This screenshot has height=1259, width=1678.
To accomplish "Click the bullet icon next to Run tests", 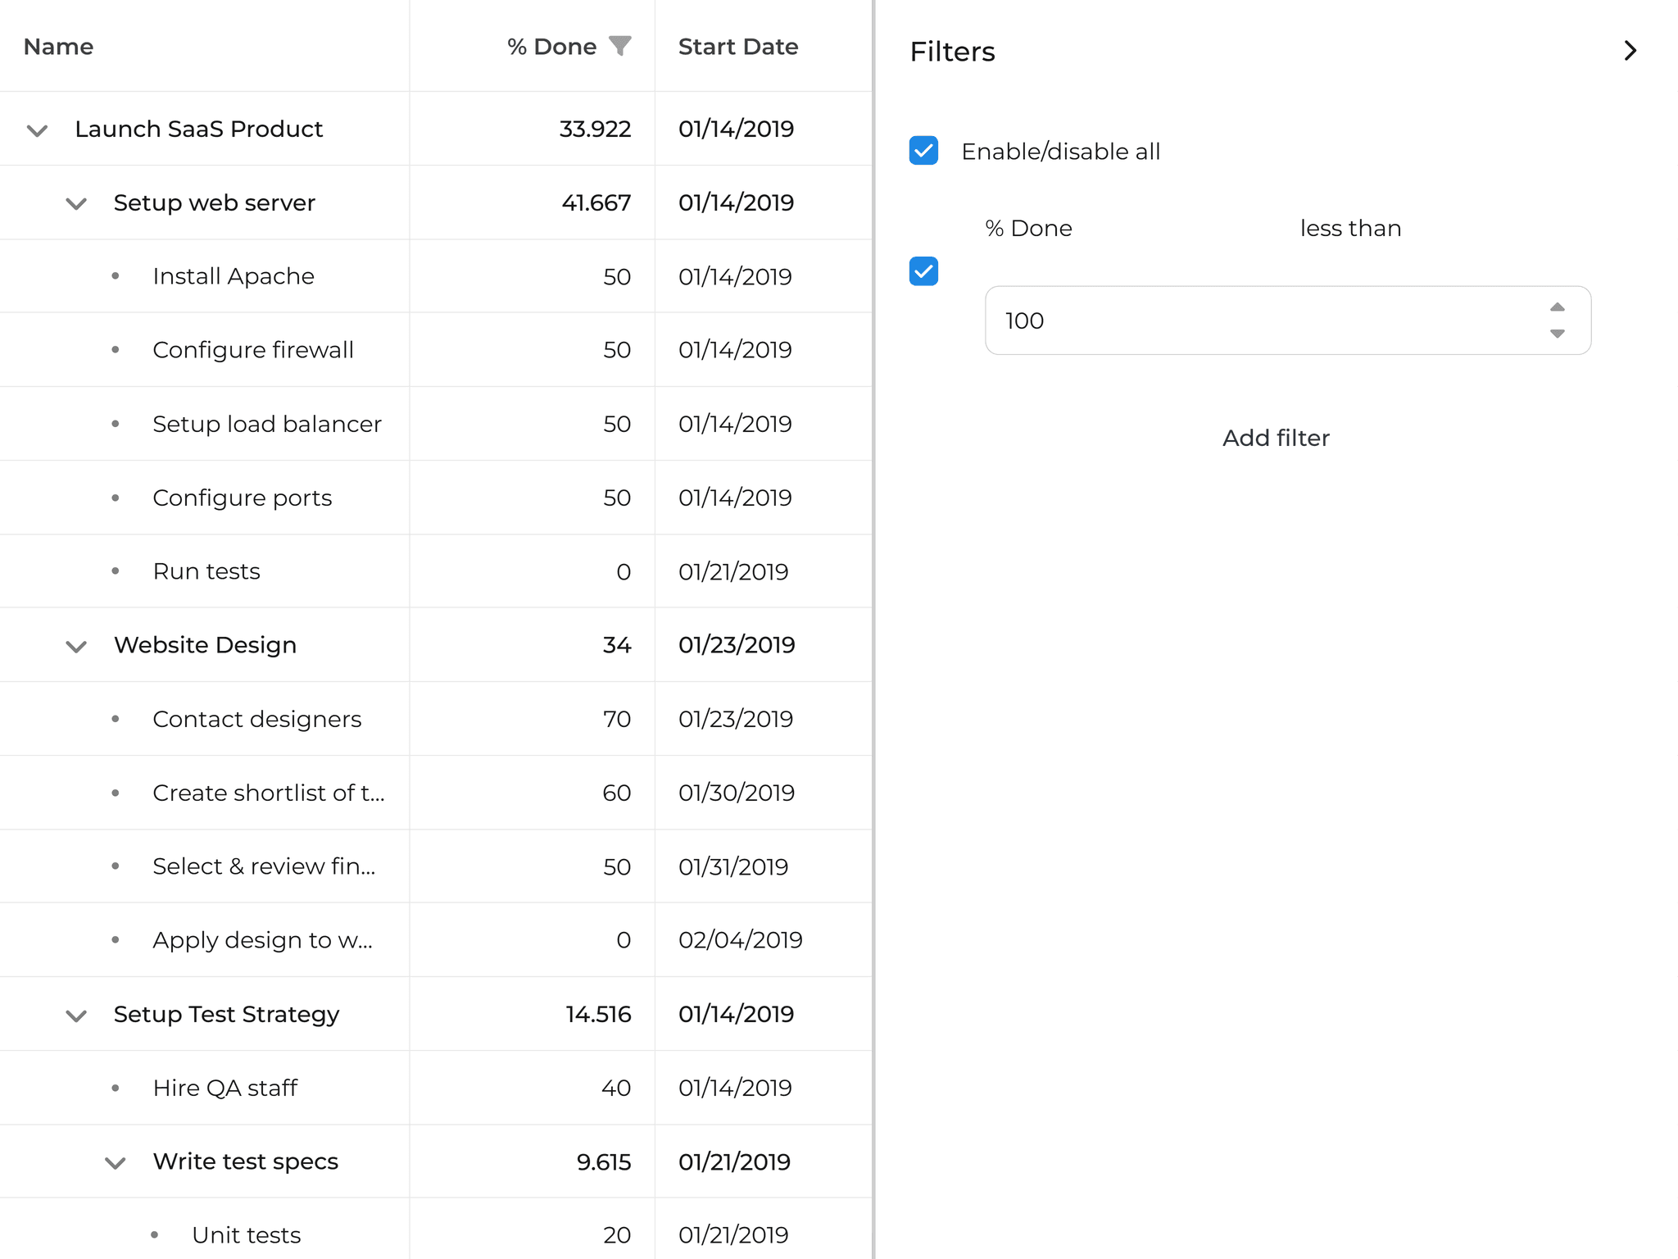I will (x=116, y=571).
